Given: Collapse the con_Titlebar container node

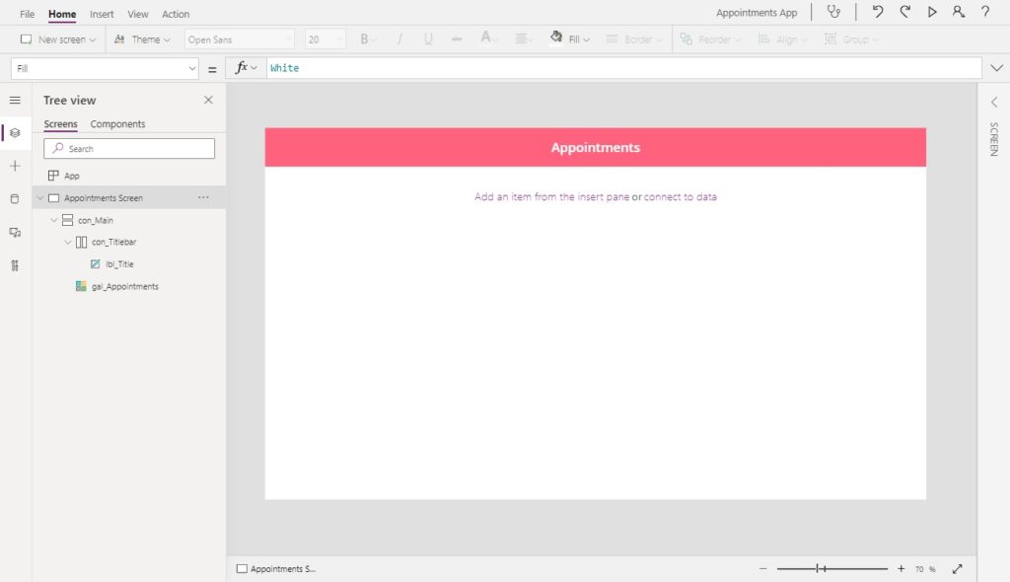Looking at the screenshot, I should point(68,242).
